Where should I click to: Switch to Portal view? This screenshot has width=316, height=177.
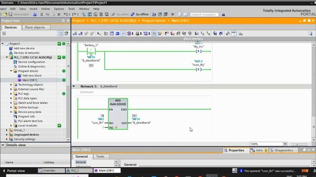[14, 171]
